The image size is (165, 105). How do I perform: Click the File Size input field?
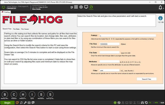click(x=109, y=44)
